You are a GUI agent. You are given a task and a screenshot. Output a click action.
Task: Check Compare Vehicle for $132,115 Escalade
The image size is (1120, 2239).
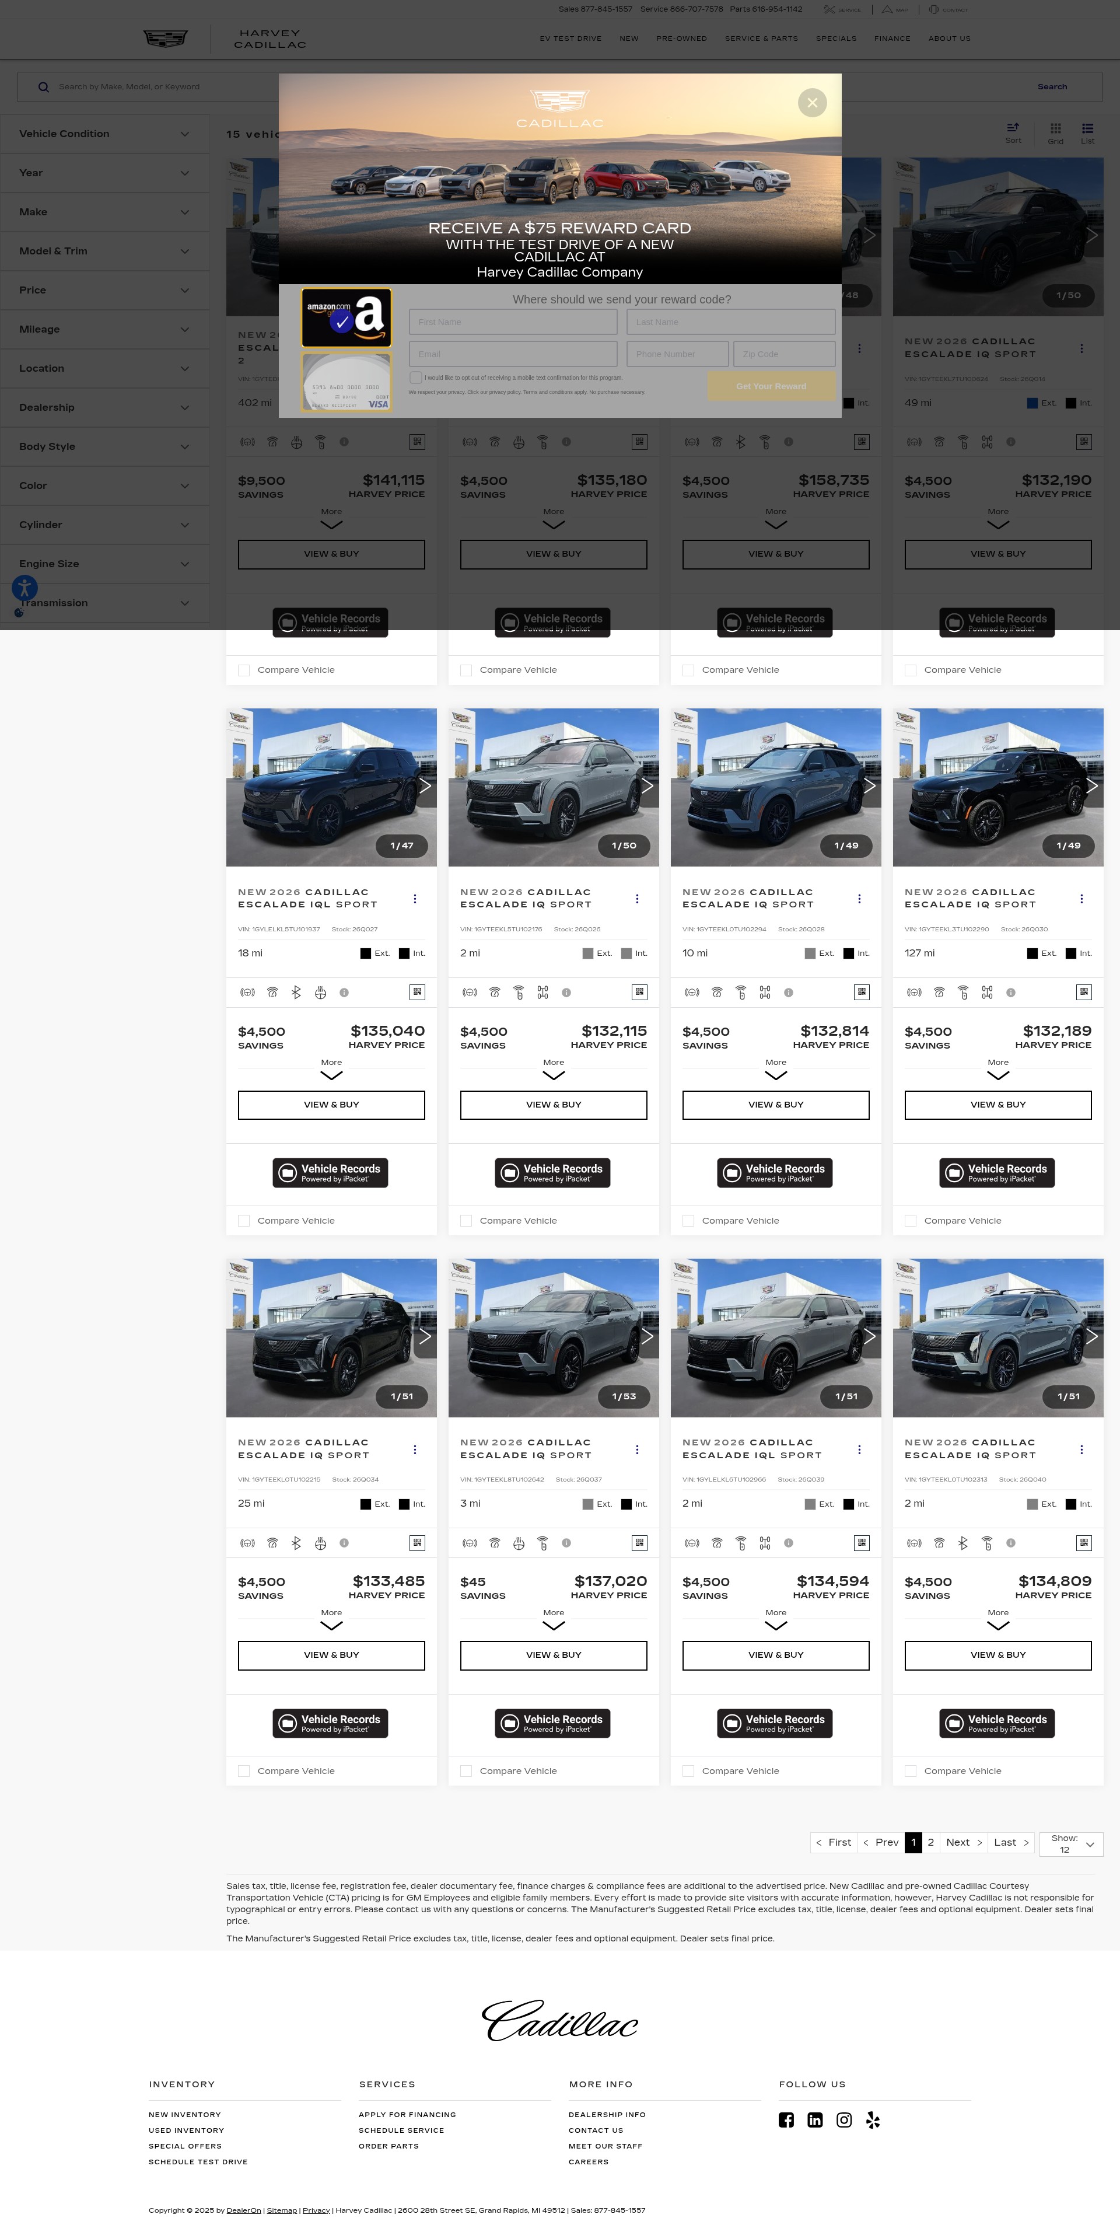click(x=466, y=1220)
